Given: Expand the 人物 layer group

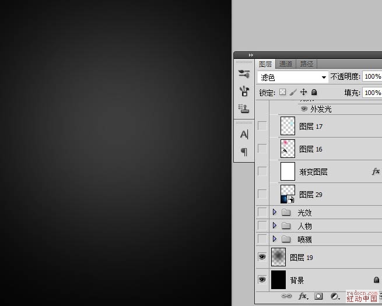Looking at the screenshot, I should [x=274, y=226].
